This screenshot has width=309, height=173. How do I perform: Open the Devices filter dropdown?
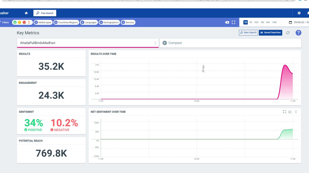[x=128, y=22]
